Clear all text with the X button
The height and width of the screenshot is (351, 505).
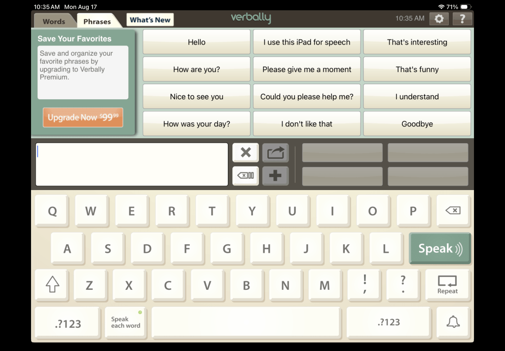246,152
